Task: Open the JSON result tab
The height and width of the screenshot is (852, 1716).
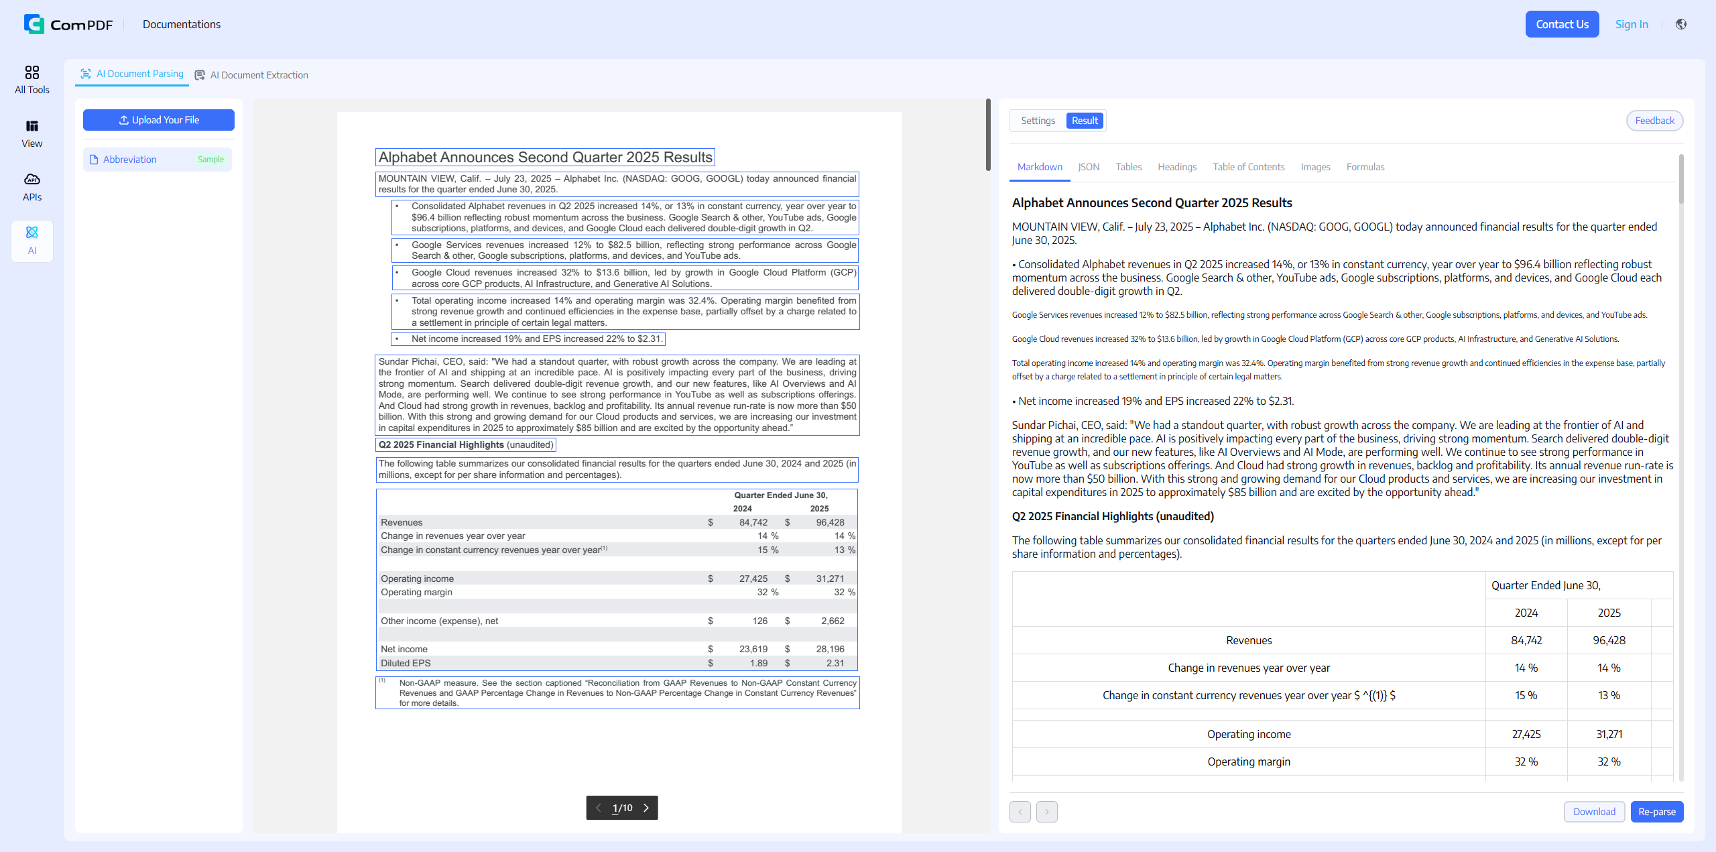Action: pyautogui.click(x=1089, y=167)
